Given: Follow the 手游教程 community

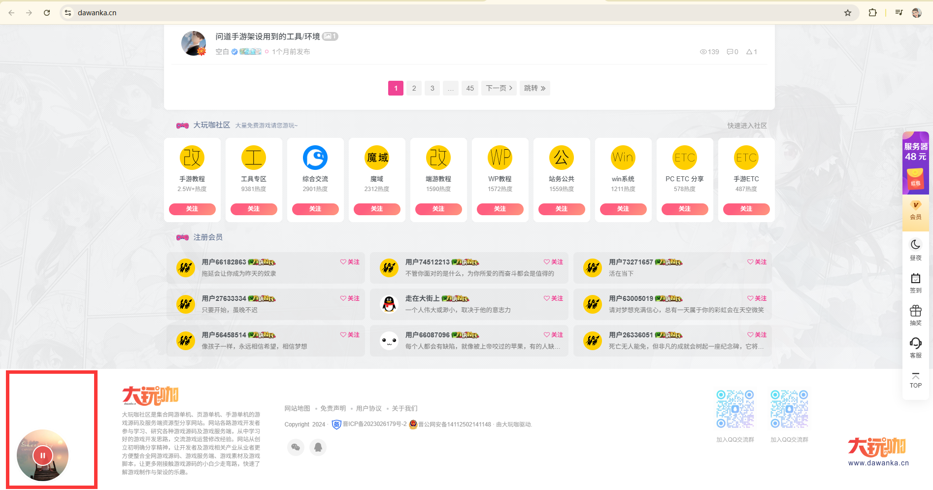Looking at the screenshot, I should 192,209.
